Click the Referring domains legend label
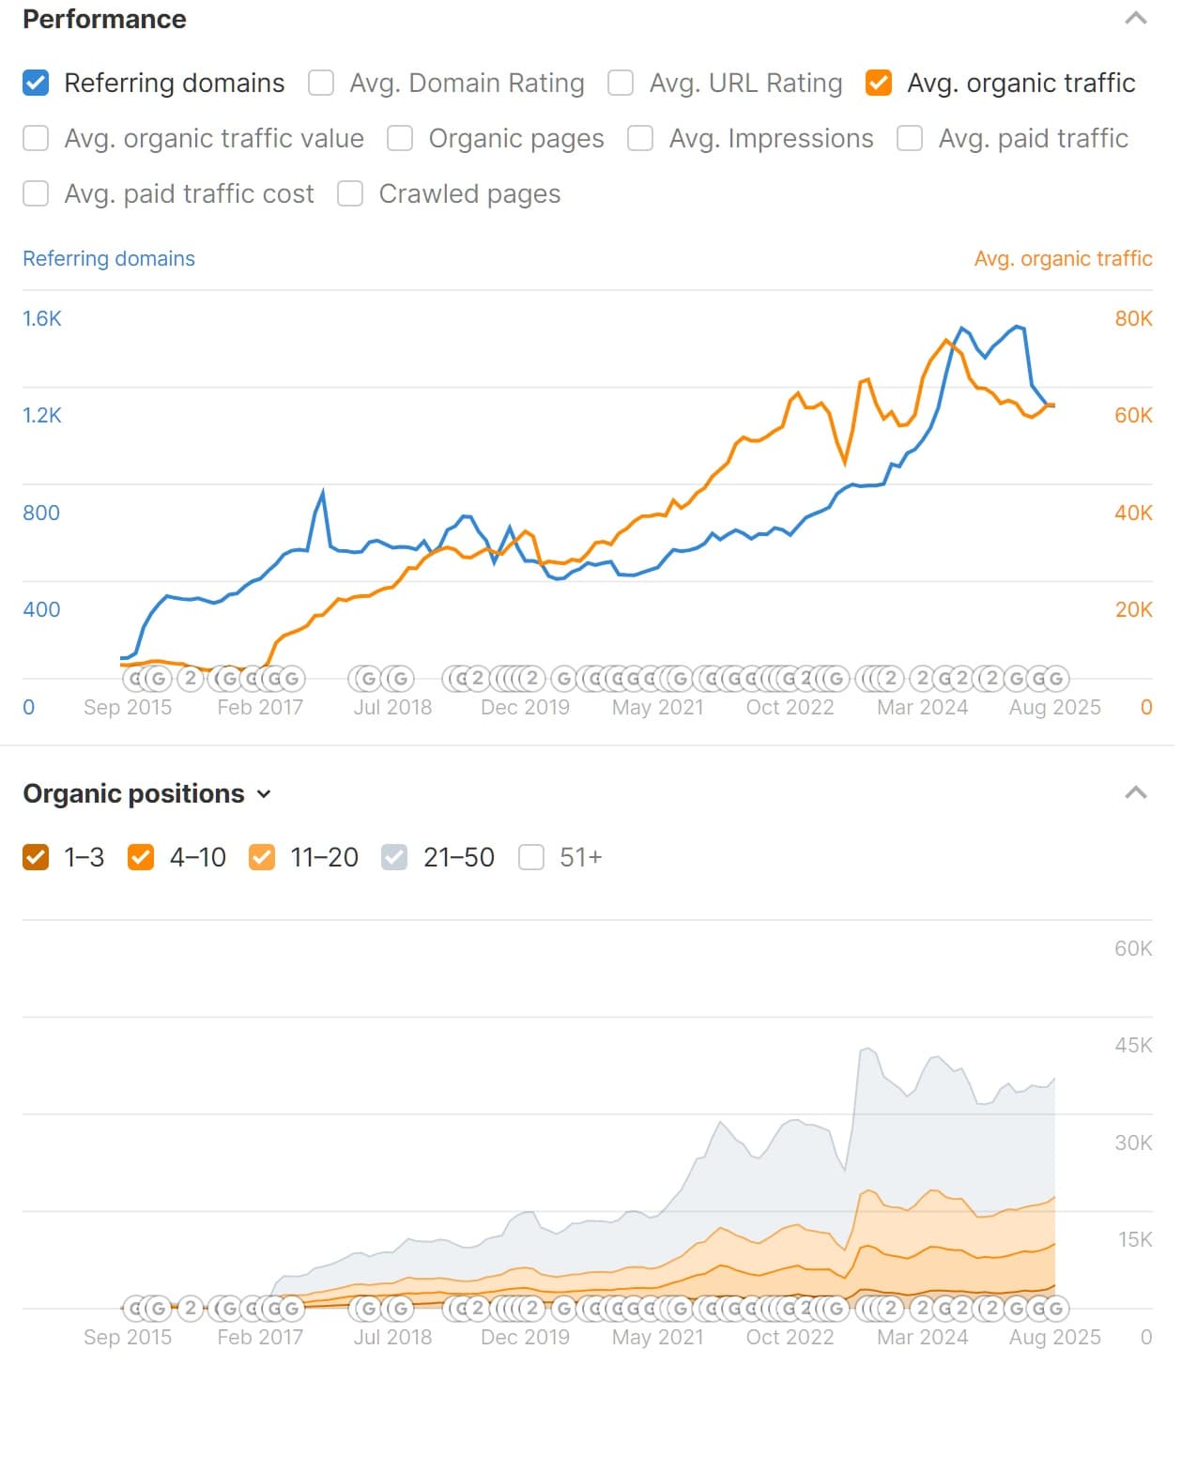 point(109,258)
